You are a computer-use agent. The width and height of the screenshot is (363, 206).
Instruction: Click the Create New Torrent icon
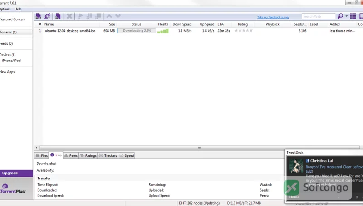point(58,16)
